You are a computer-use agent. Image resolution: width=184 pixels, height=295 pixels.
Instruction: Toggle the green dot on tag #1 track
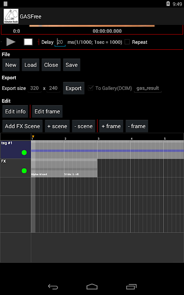tap(24, 153)
